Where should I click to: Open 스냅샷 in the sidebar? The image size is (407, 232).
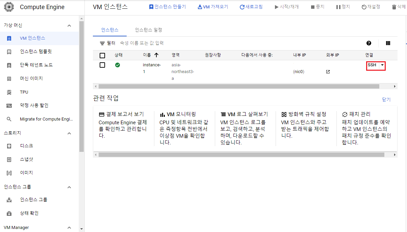39,160
